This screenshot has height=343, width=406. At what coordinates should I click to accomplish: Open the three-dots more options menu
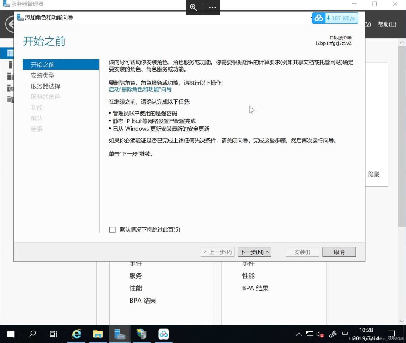(213, 7)
